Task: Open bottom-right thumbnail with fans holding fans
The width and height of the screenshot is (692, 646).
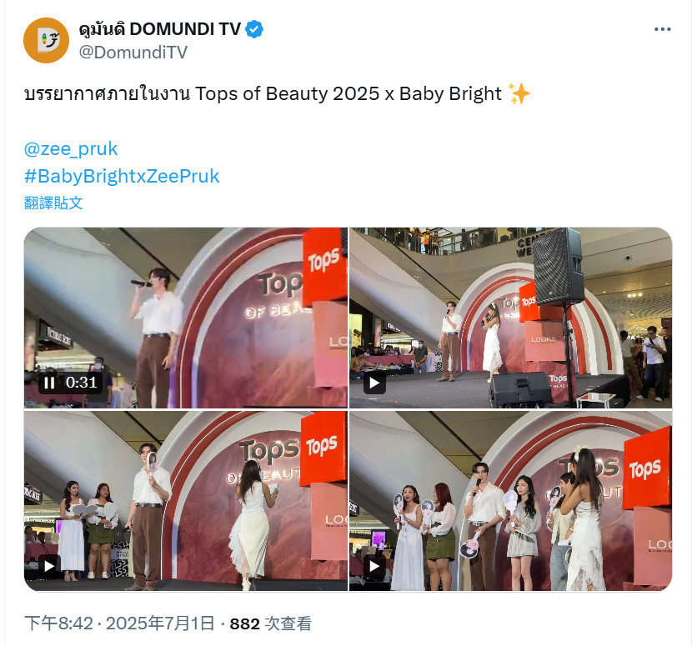Action: (510, 501)
